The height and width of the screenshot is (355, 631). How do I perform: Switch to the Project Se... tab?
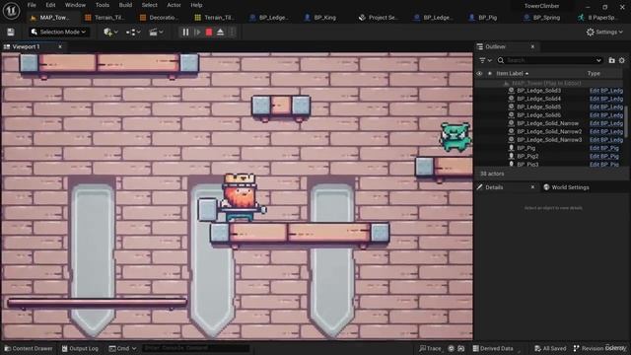[379, 18]
